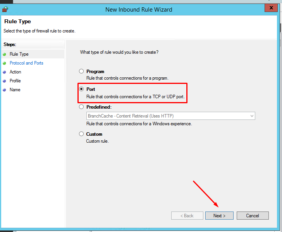Select the Rule Type step in sidebar
The image size is (282, 232).
(19, 54)
